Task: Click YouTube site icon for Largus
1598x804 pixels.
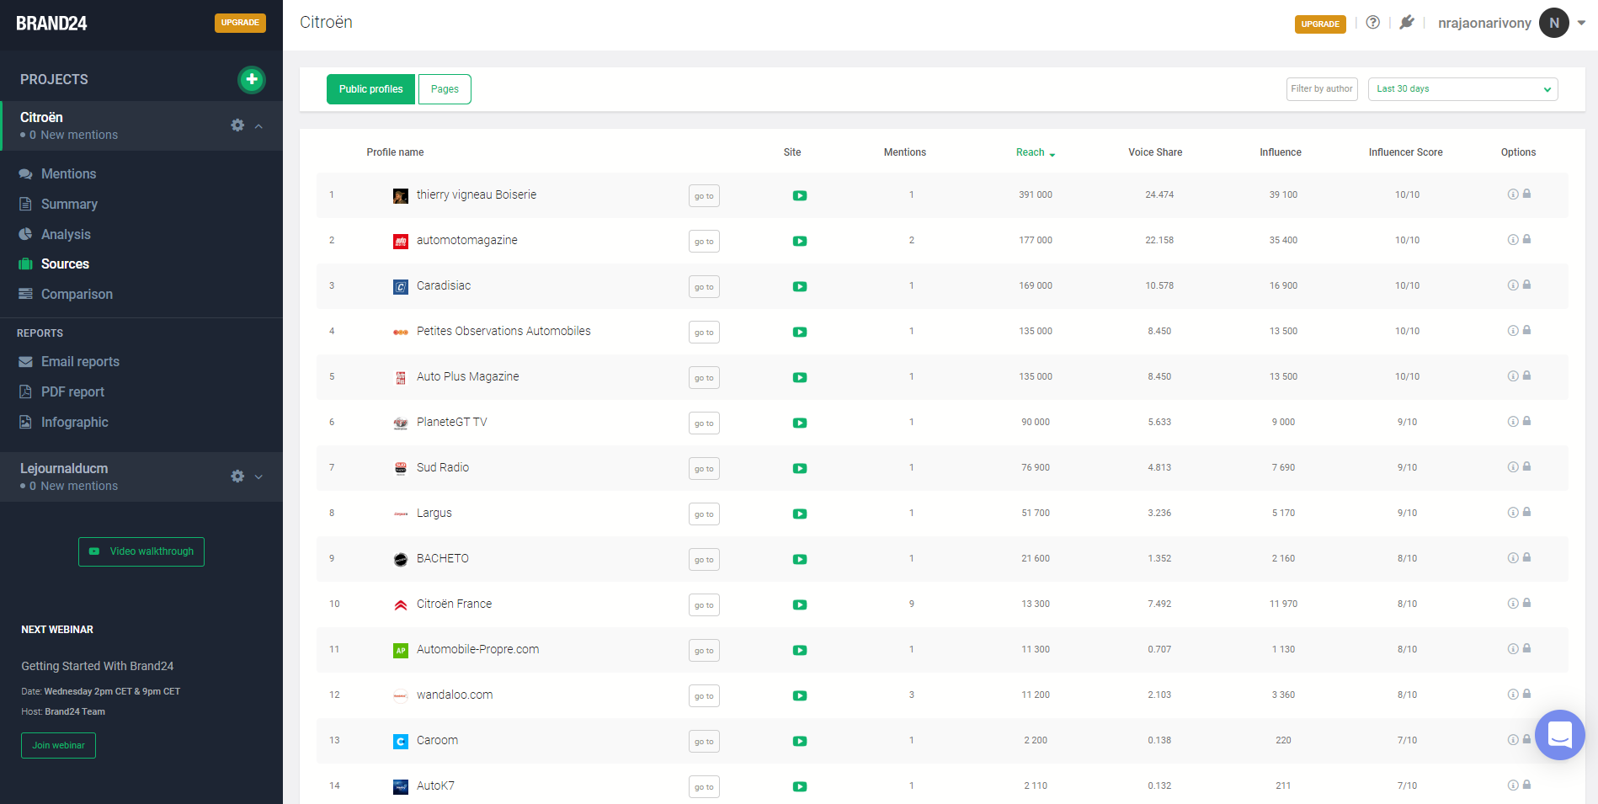Action: (800, 514)
